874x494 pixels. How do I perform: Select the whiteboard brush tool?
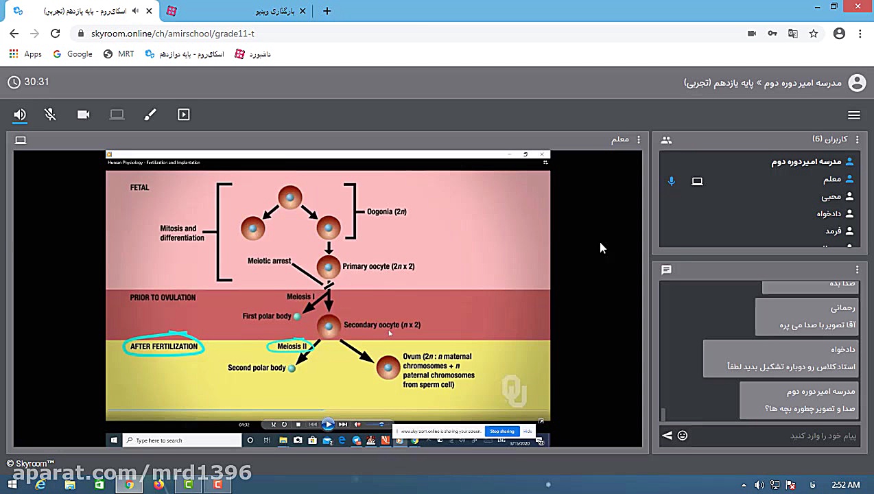coord(150,115)
